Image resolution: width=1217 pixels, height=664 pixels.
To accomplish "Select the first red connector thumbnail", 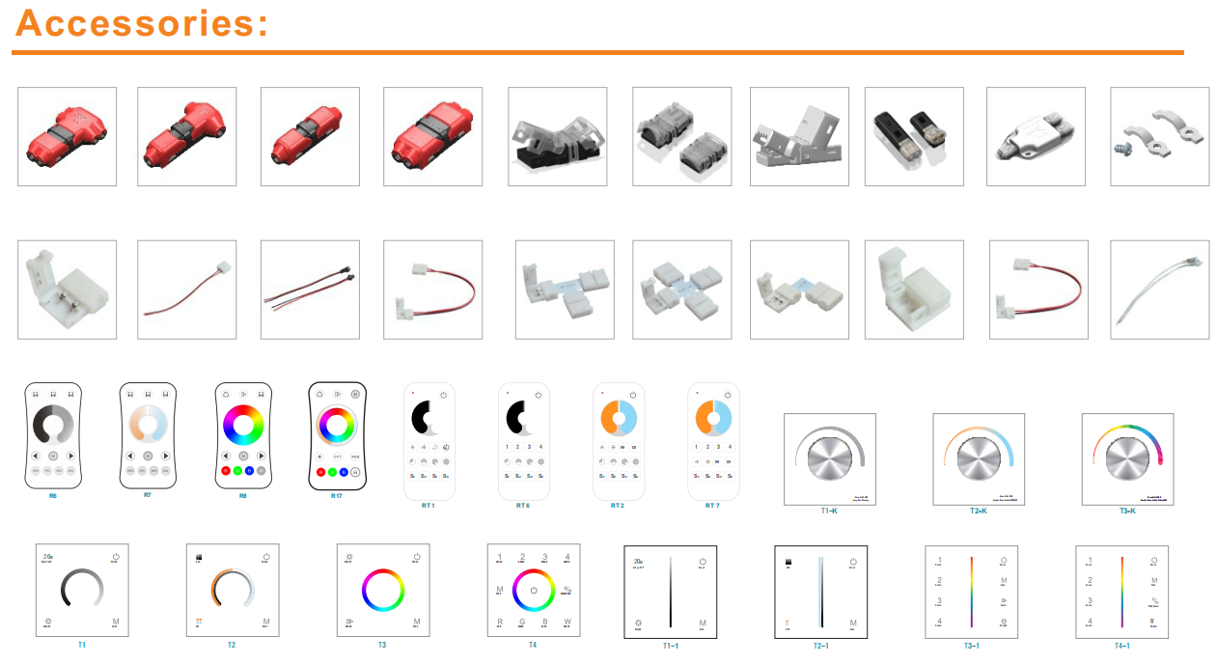I will tap(68, 137).
